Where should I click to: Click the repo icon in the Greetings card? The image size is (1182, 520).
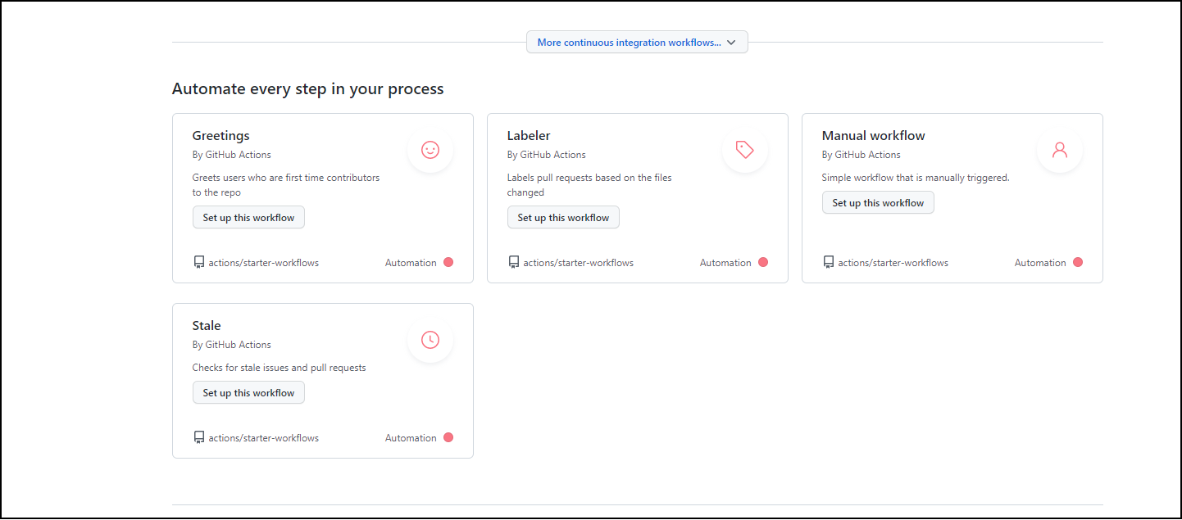point(198,263)
